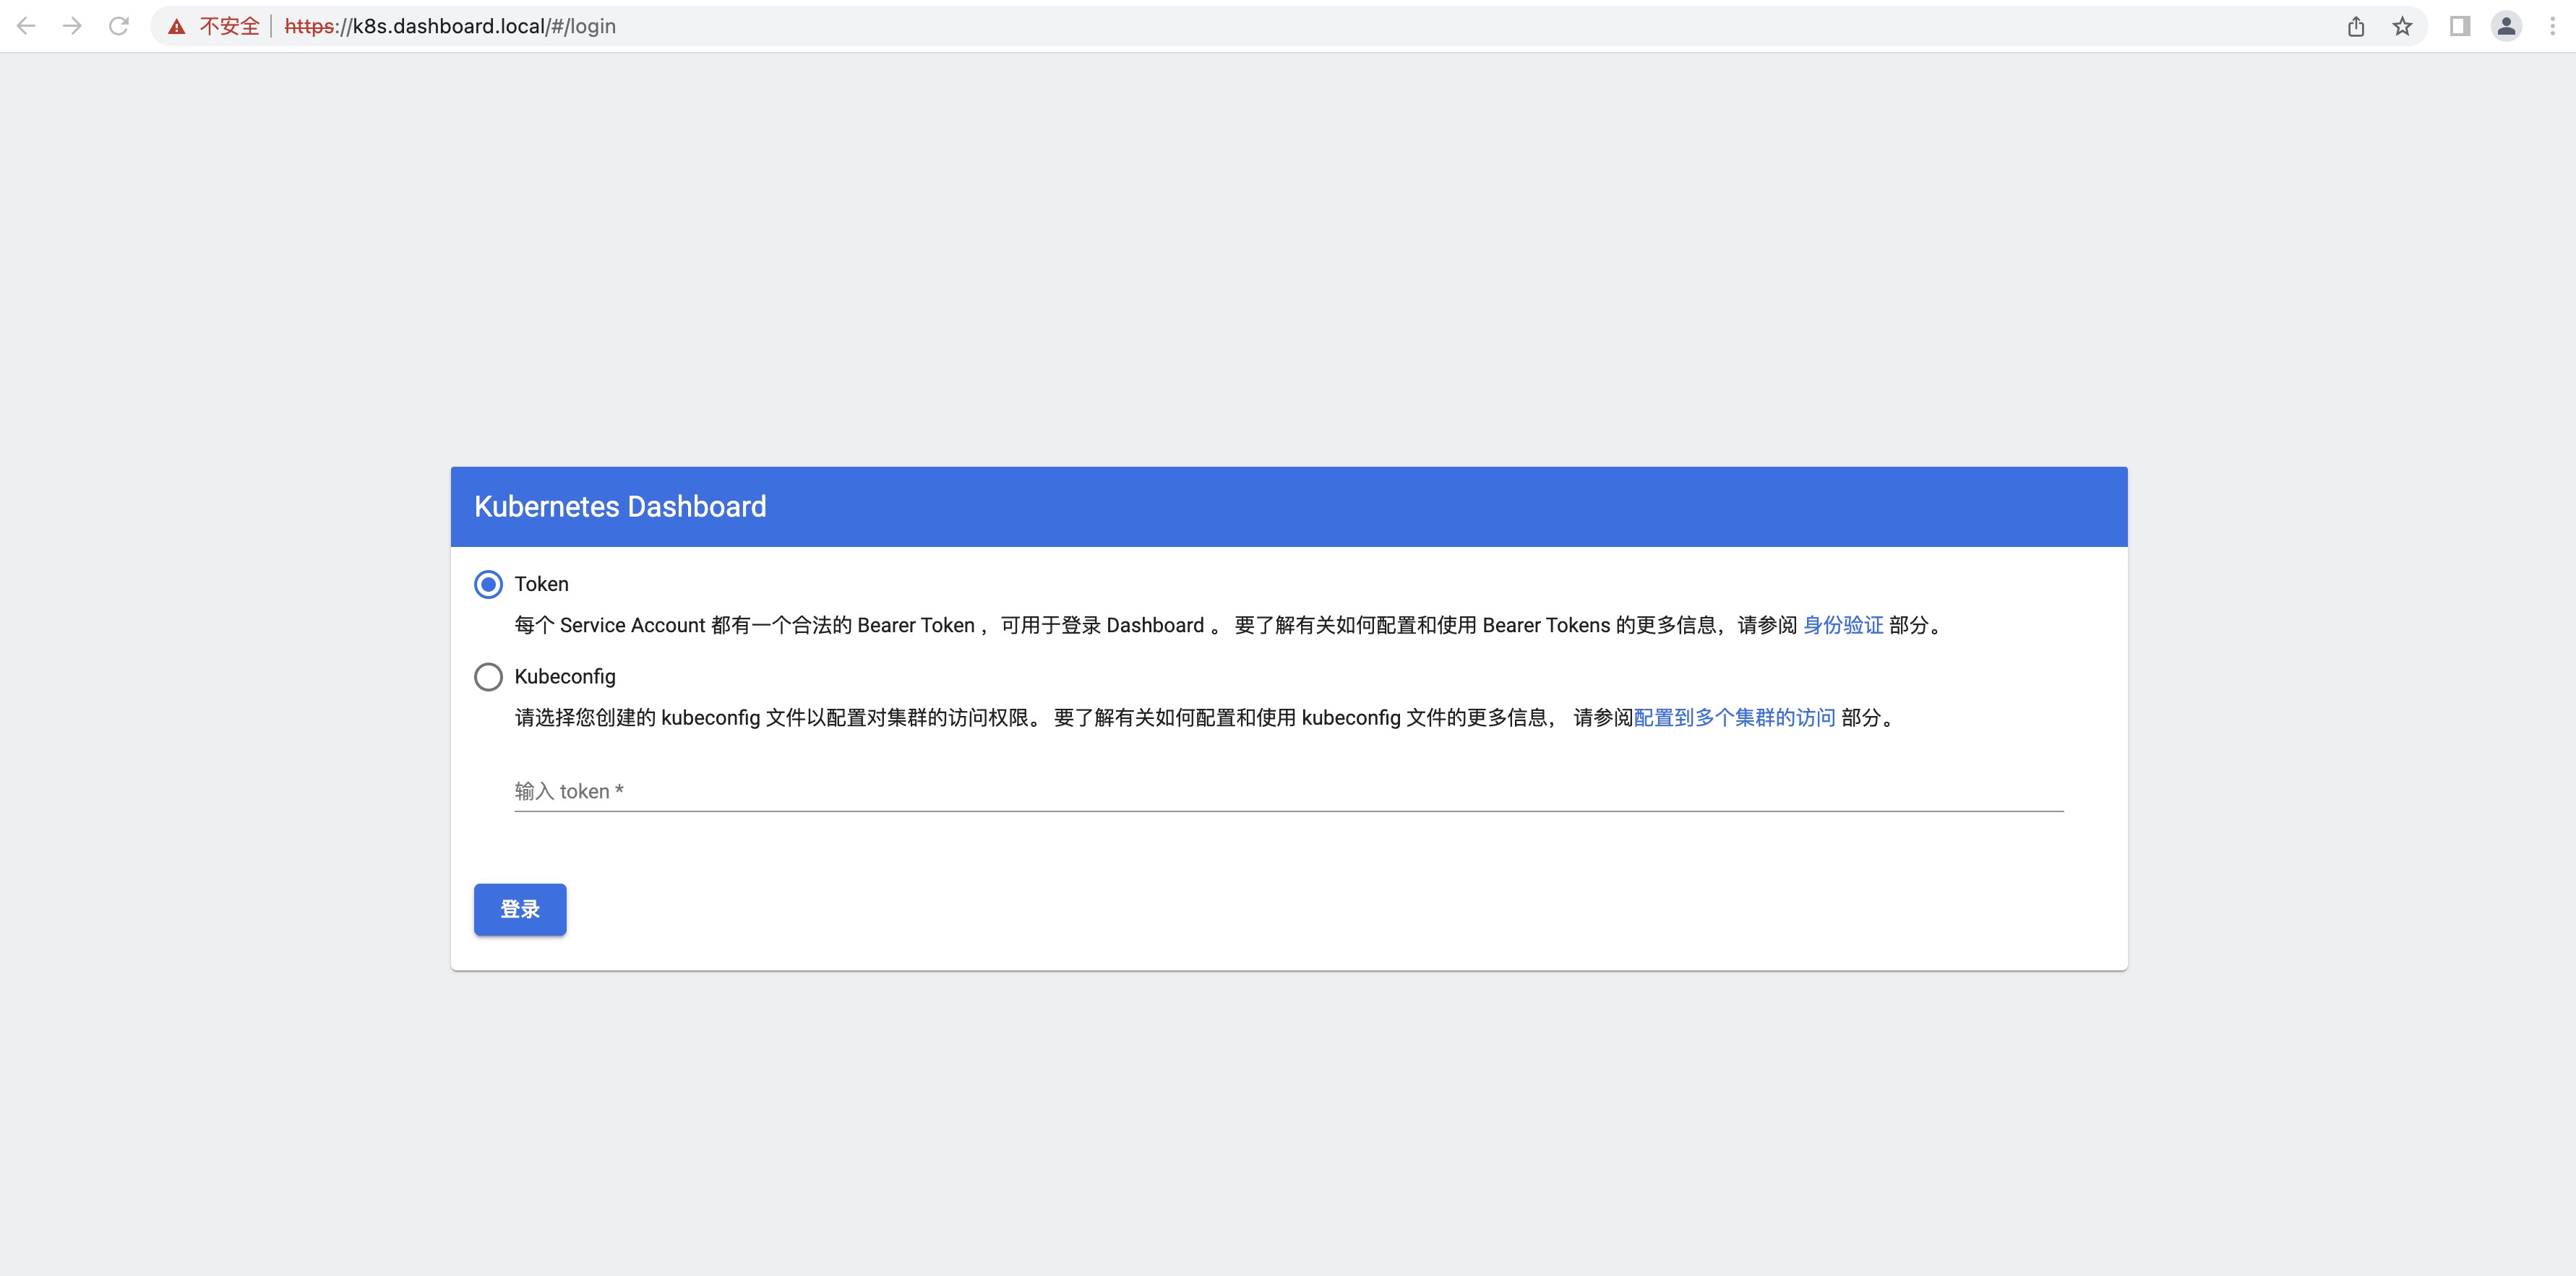Focus the 输入 token input field

click(1289, 791)
